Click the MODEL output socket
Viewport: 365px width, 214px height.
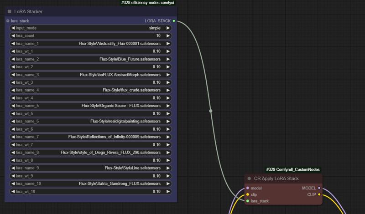[x=319, y=188]
